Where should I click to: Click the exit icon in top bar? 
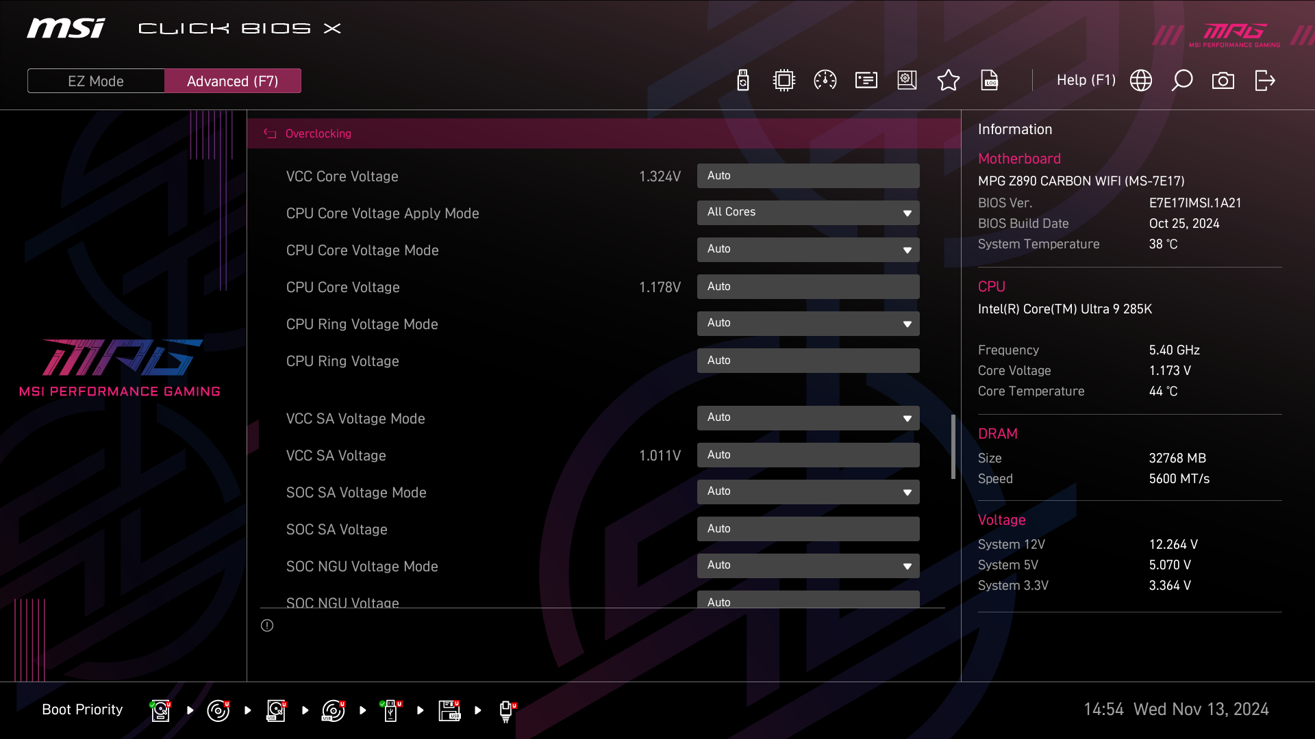(x=1264, y=81)
